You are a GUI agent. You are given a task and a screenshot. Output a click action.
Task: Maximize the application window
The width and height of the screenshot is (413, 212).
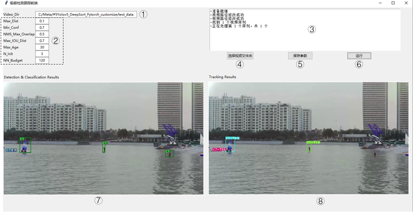tap(393, 3)
